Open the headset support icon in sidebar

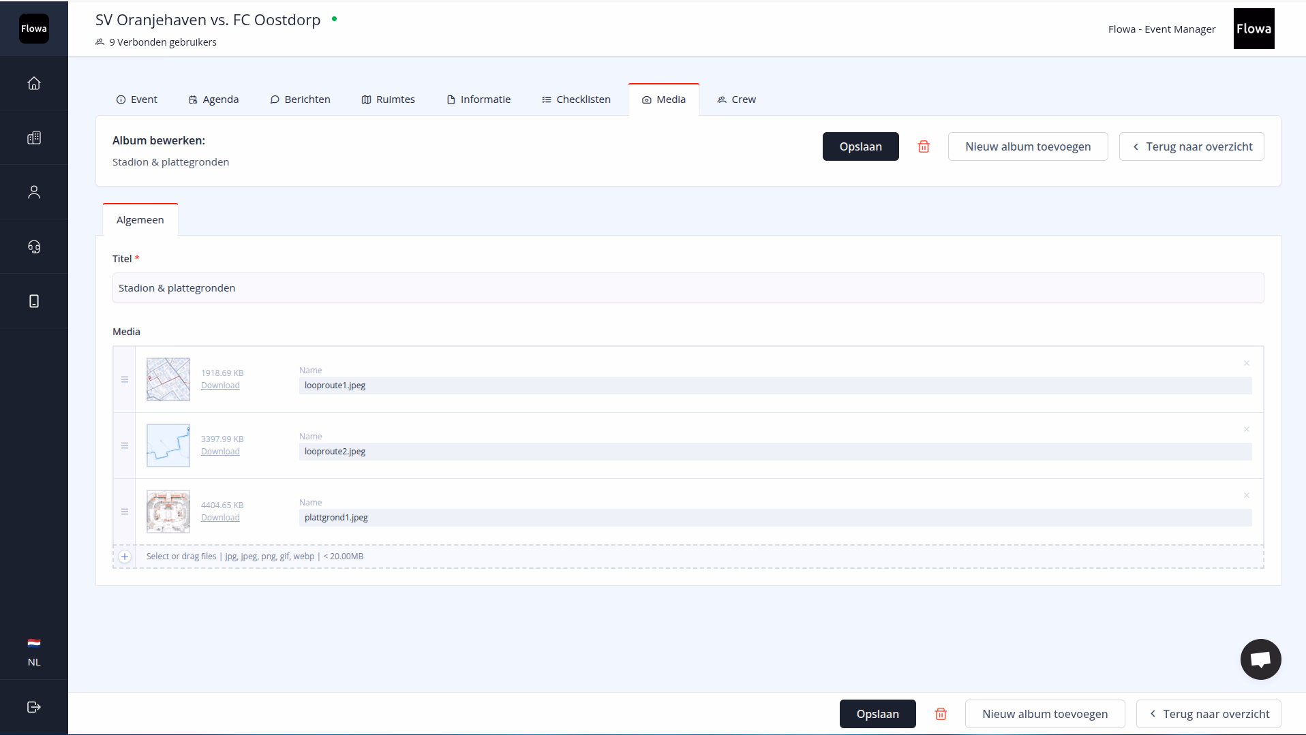pos(34,247)
